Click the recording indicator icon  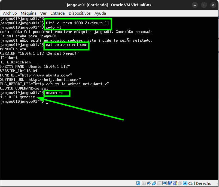[x=169, y=183]
